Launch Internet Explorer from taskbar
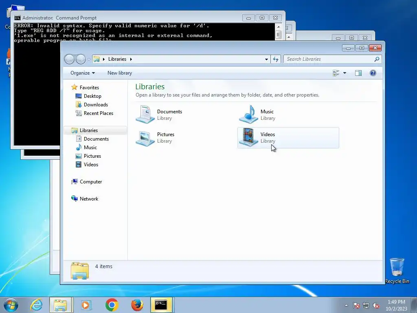Viewport: 417px width, 313px height. tap(36, 305)
